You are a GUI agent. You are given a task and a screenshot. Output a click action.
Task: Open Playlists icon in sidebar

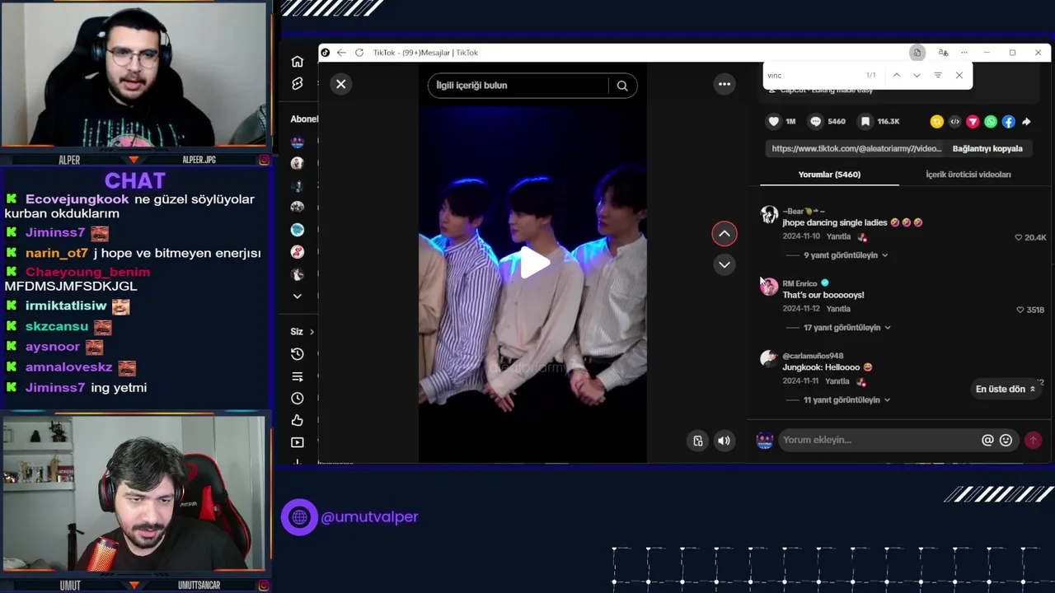[x=298, y=376]
